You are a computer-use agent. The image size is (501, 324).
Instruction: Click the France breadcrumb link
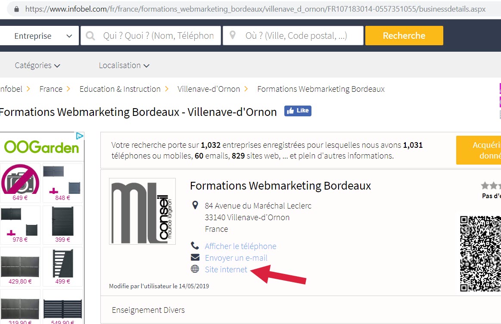pyautogui.click(x=51, y=89)
